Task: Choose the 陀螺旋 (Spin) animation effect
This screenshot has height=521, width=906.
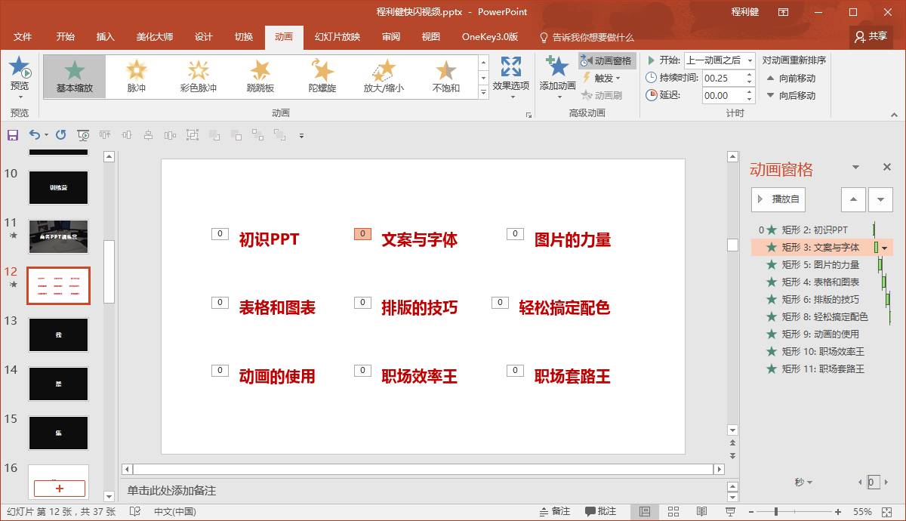Action: pos(322,76)
